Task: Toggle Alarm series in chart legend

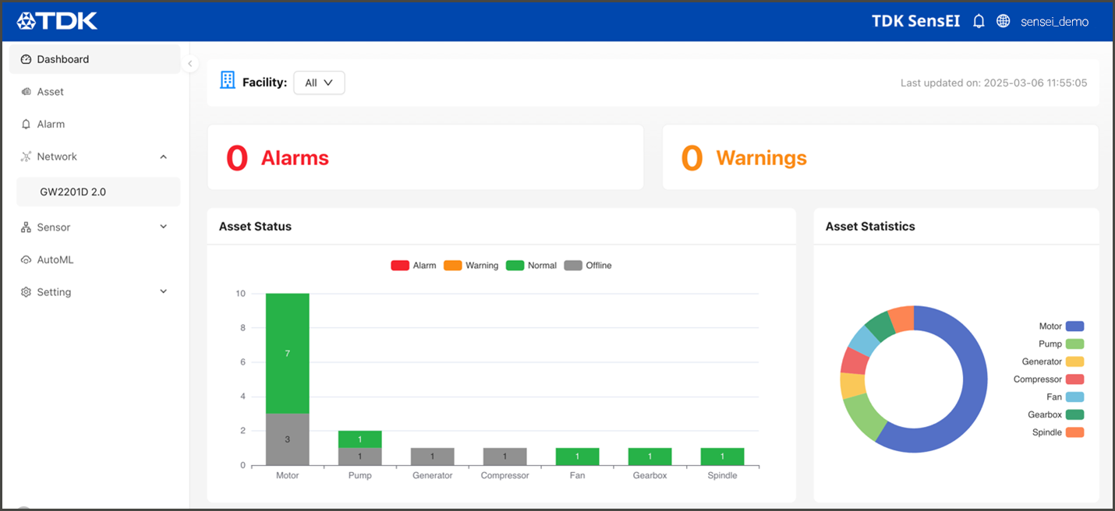Action: pyautogui.click(x=413, y=266)
